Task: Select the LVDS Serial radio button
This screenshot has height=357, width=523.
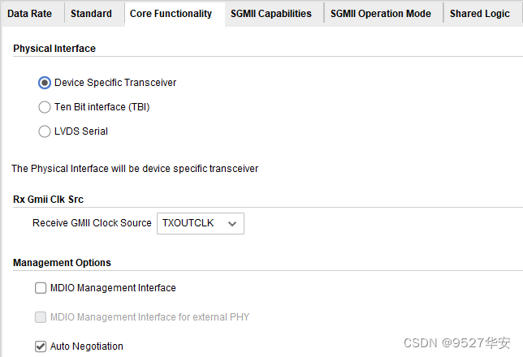Action: click(x=45, y=131)
